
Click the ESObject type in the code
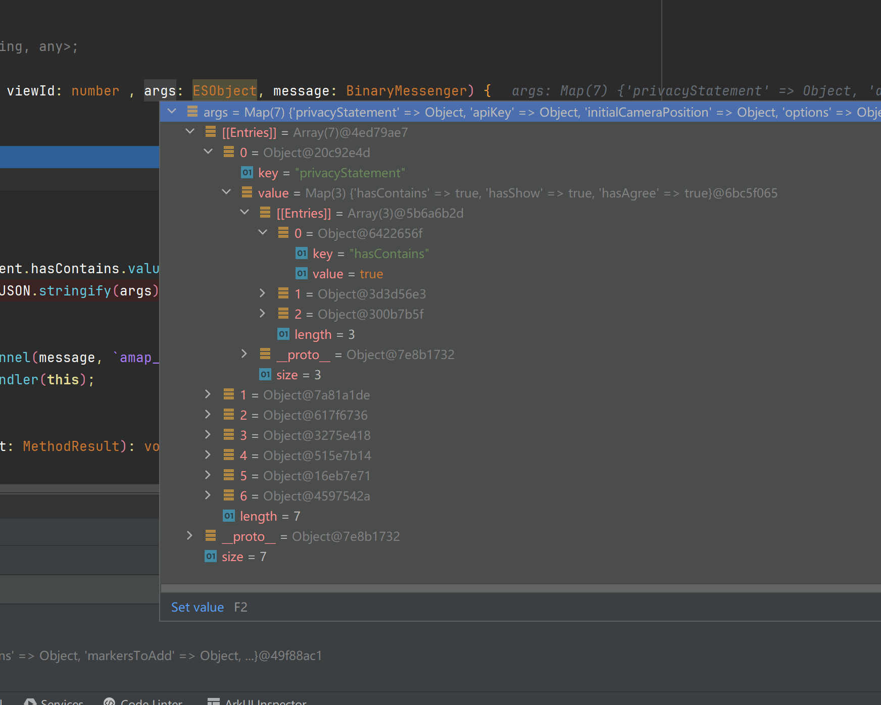pos(225,91)
